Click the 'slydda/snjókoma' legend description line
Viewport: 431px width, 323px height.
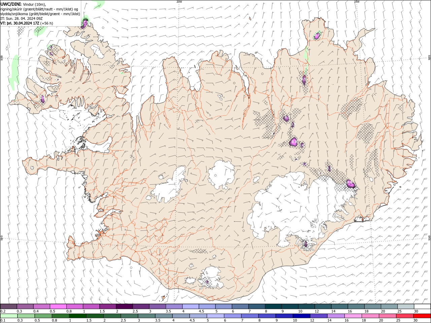click(40, 14)
